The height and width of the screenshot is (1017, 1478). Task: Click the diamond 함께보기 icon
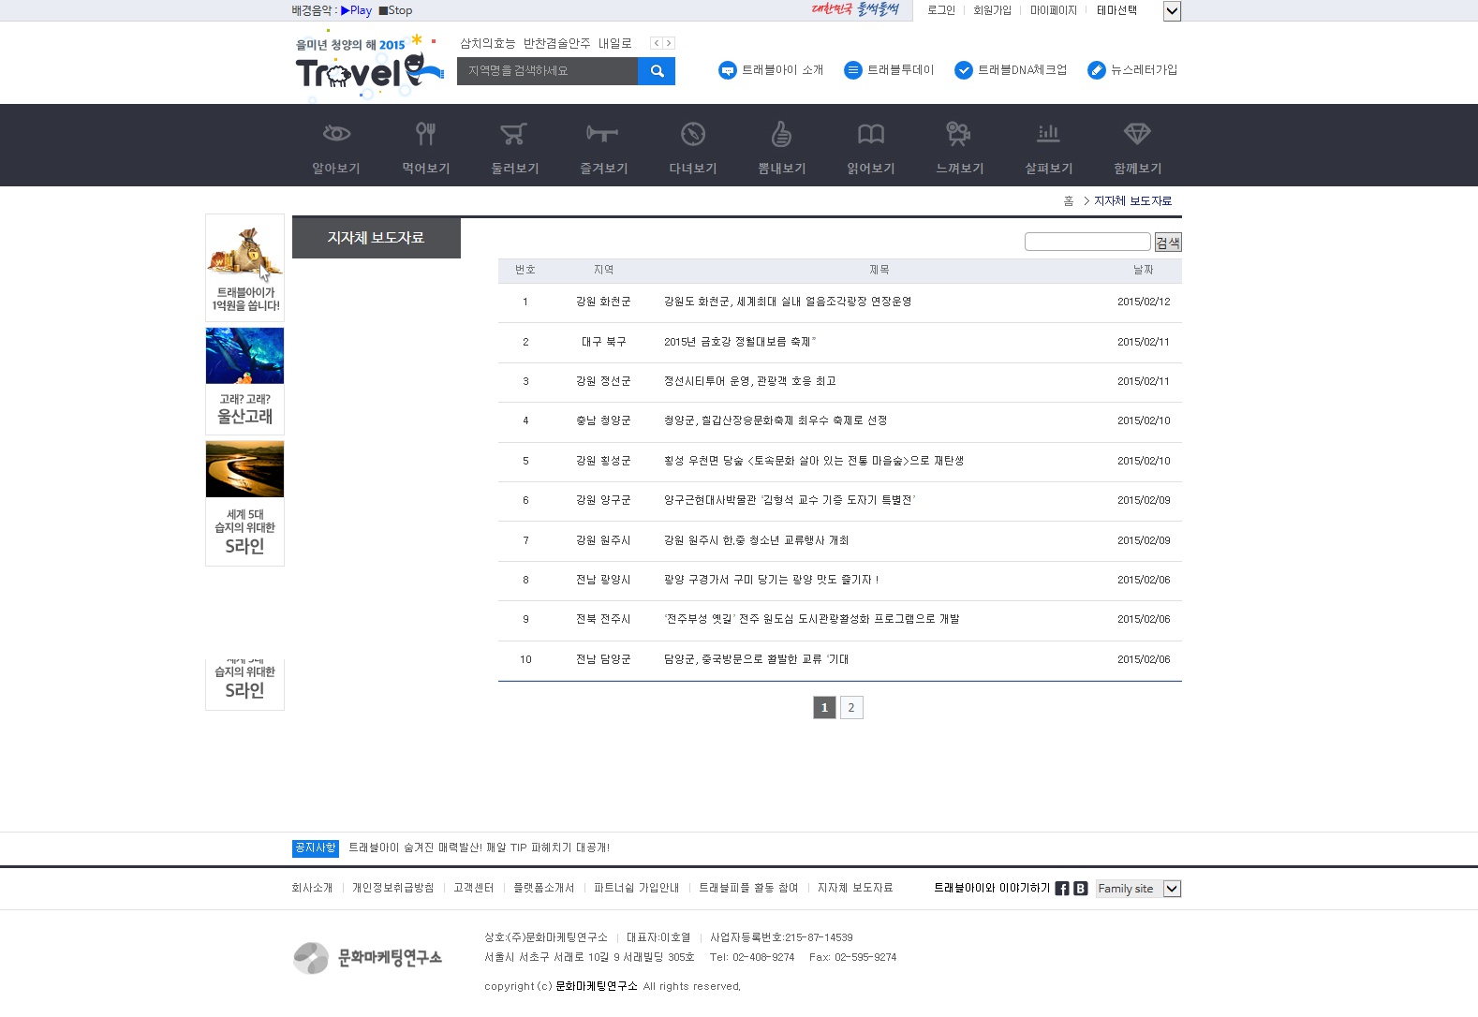point(1137,134)
